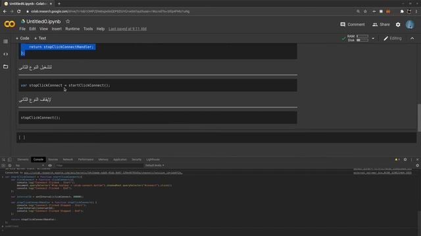Open the Colab home logo

point(9,24)
